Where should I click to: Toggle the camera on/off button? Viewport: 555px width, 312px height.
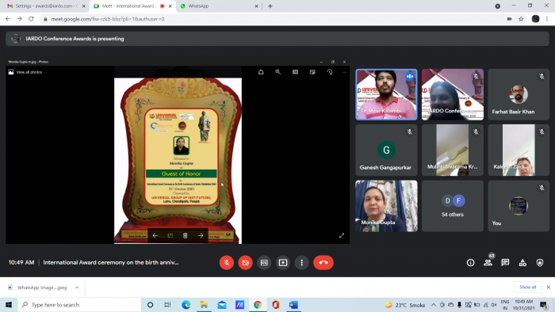[x=245, y=263]
